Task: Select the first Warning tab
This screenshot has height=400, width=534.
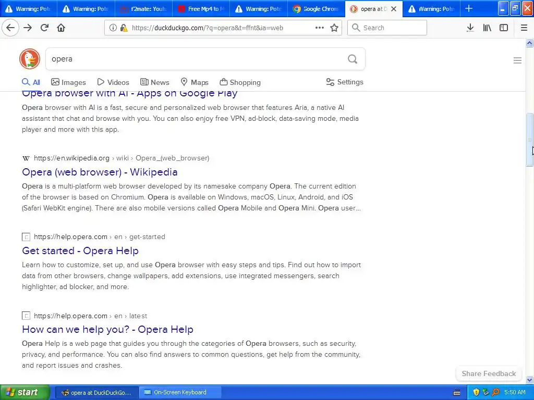Action: [28, 9]
